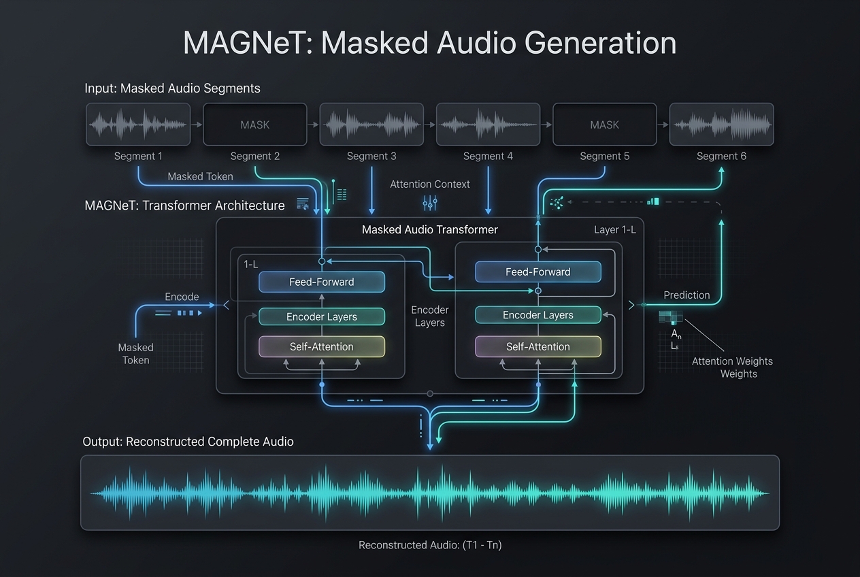Click the 'Segment 6' label
The width and height of the screenshot is (860, 577).
tap(722, 156)
